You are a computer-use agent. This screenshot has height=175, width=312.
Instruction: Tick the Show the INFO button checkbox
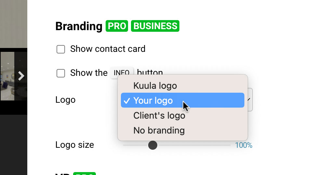(61, 73)
